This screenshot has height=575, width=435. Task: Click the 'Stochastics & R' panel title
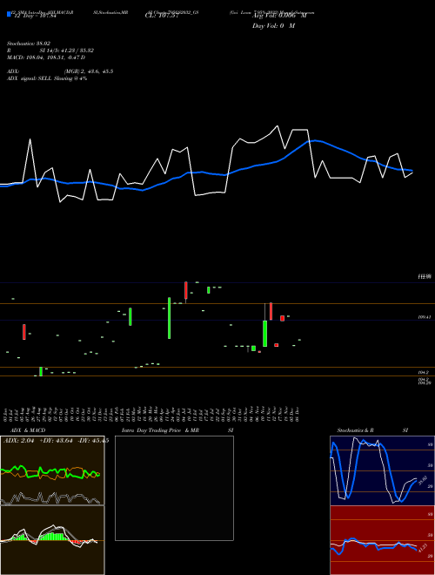(x=355, y=430)
